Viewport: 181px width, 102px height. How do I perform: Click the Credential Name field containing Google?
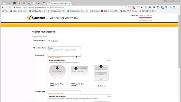point(64,48)
